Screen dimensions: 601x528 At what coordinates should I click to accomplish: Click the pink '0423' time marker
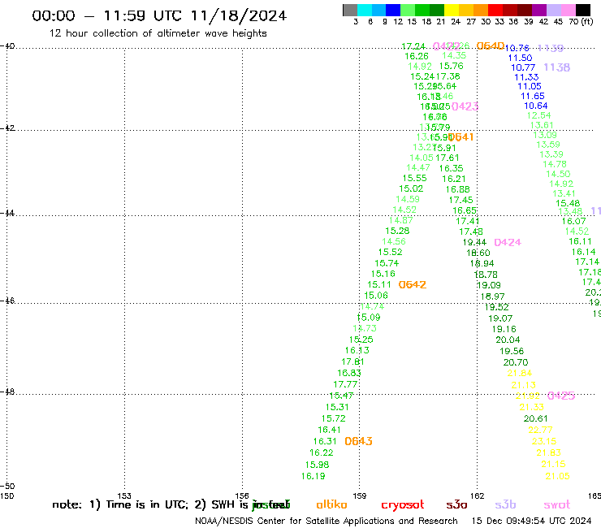coord(465,106)
